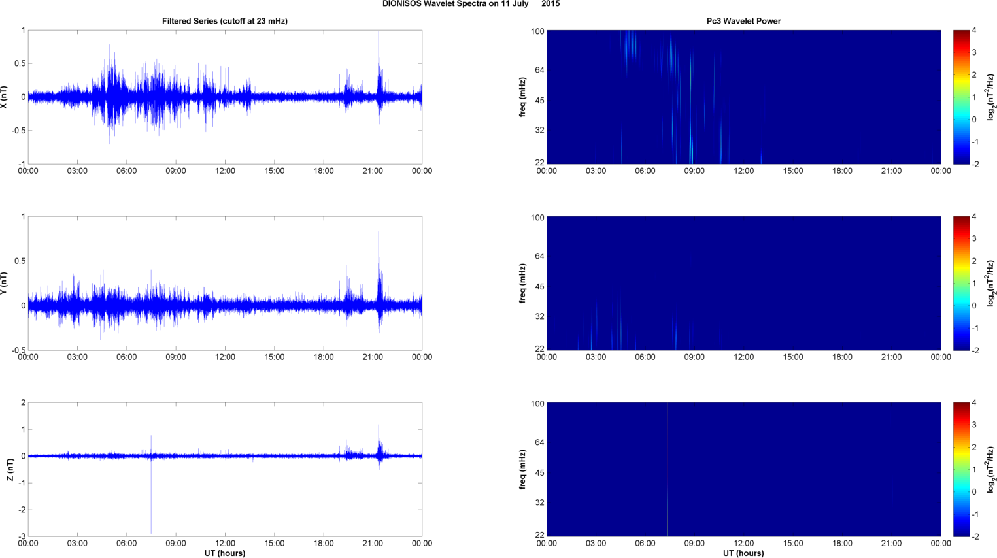
Task: Click the '09:00' tick under the X series plot
Action: tap(176, 171)
